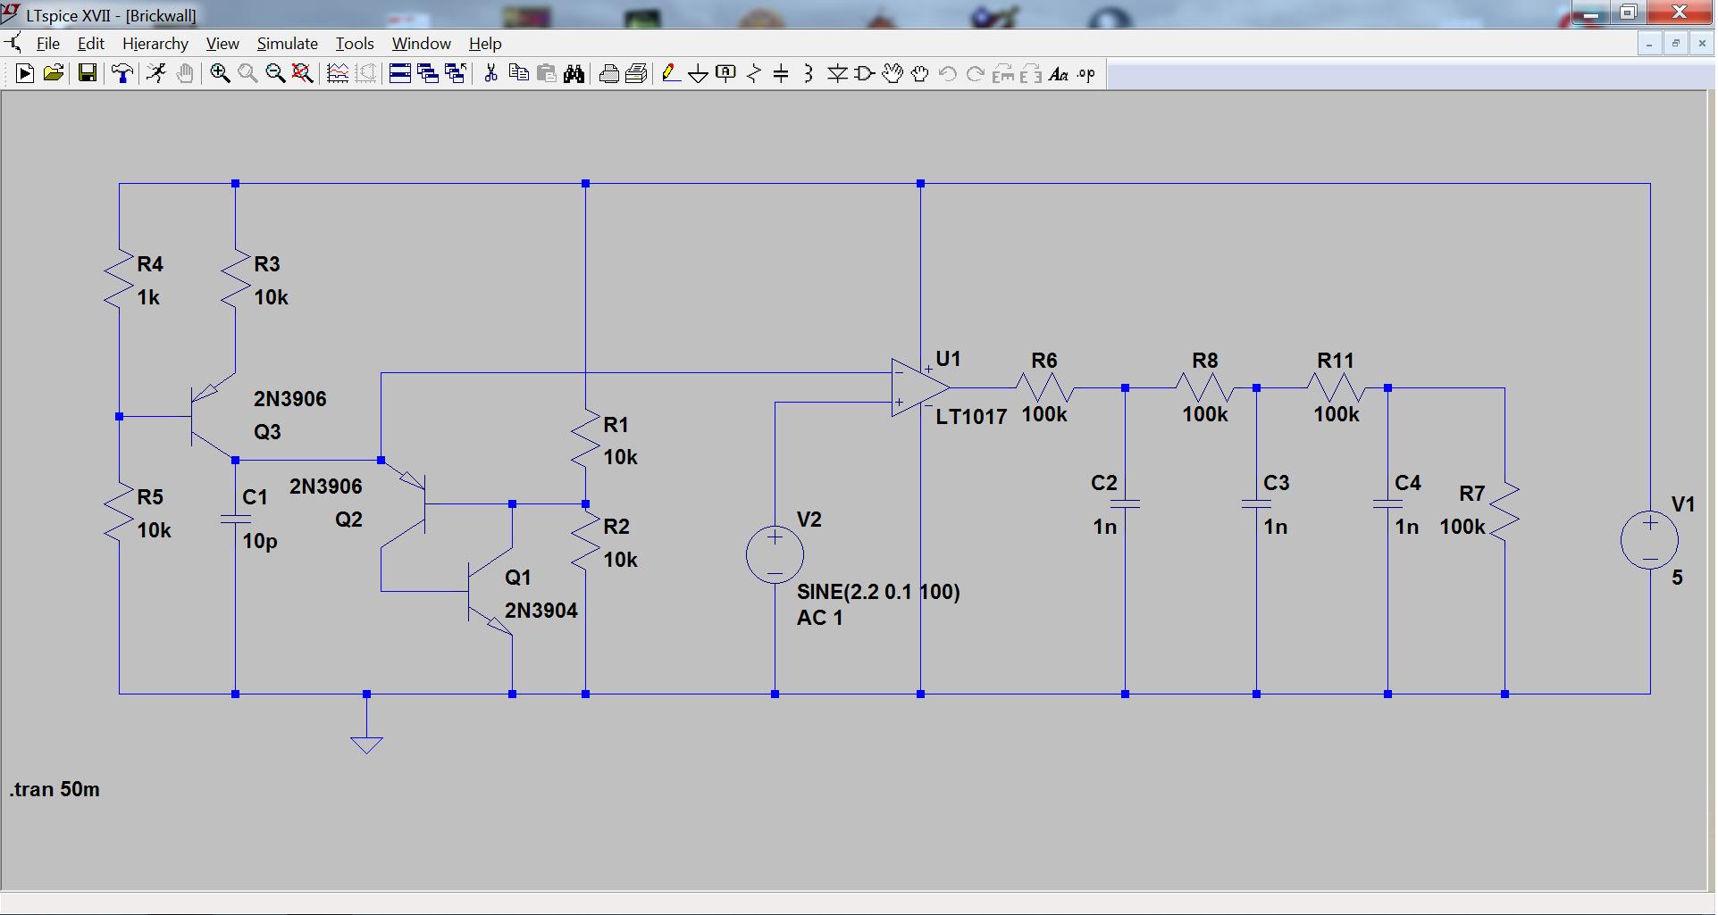Open the Help menu

point(485,43)
